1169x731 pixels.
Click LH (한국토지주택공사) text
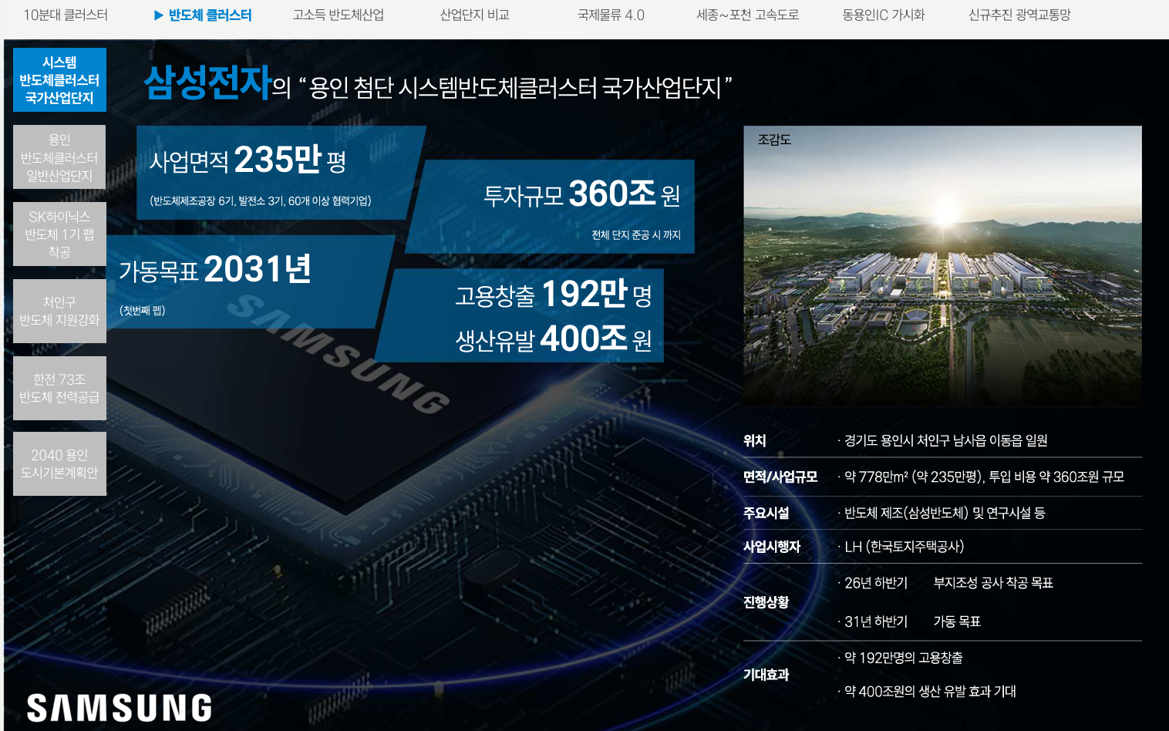tap(904, 547)
